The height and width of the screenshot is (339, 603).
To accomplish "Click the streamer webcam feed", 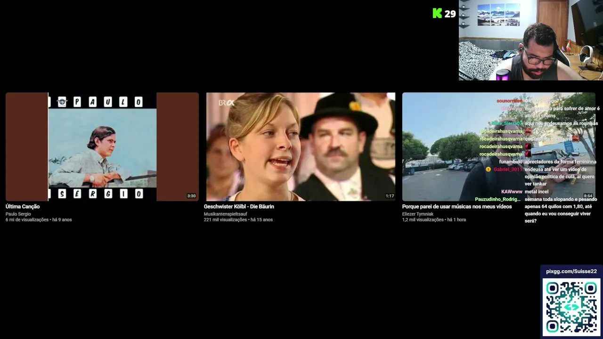I will [531, 40].
